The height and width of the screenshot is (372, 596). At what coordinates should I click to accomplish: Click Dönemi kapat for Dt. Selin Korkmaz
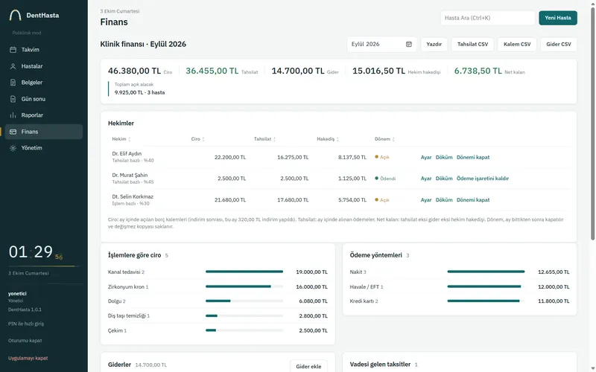tap(473, 200)
